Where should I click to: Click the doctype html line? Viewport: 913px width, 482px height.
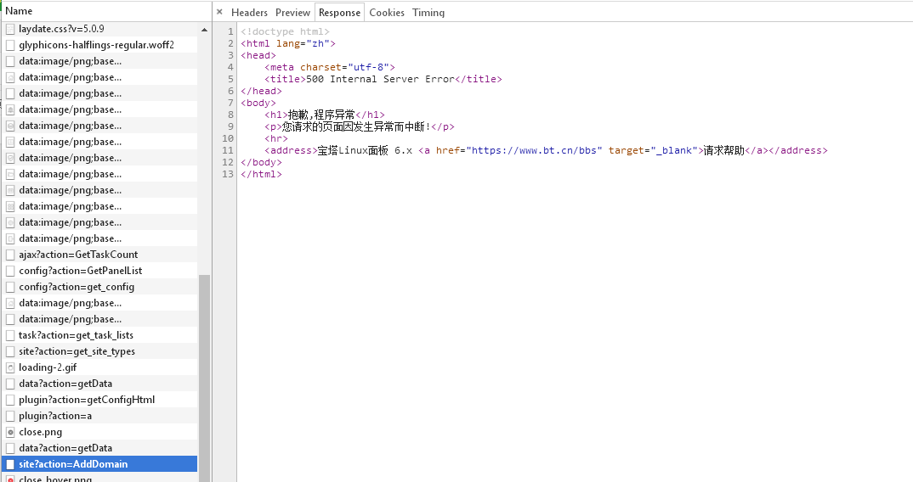(285, 31)
